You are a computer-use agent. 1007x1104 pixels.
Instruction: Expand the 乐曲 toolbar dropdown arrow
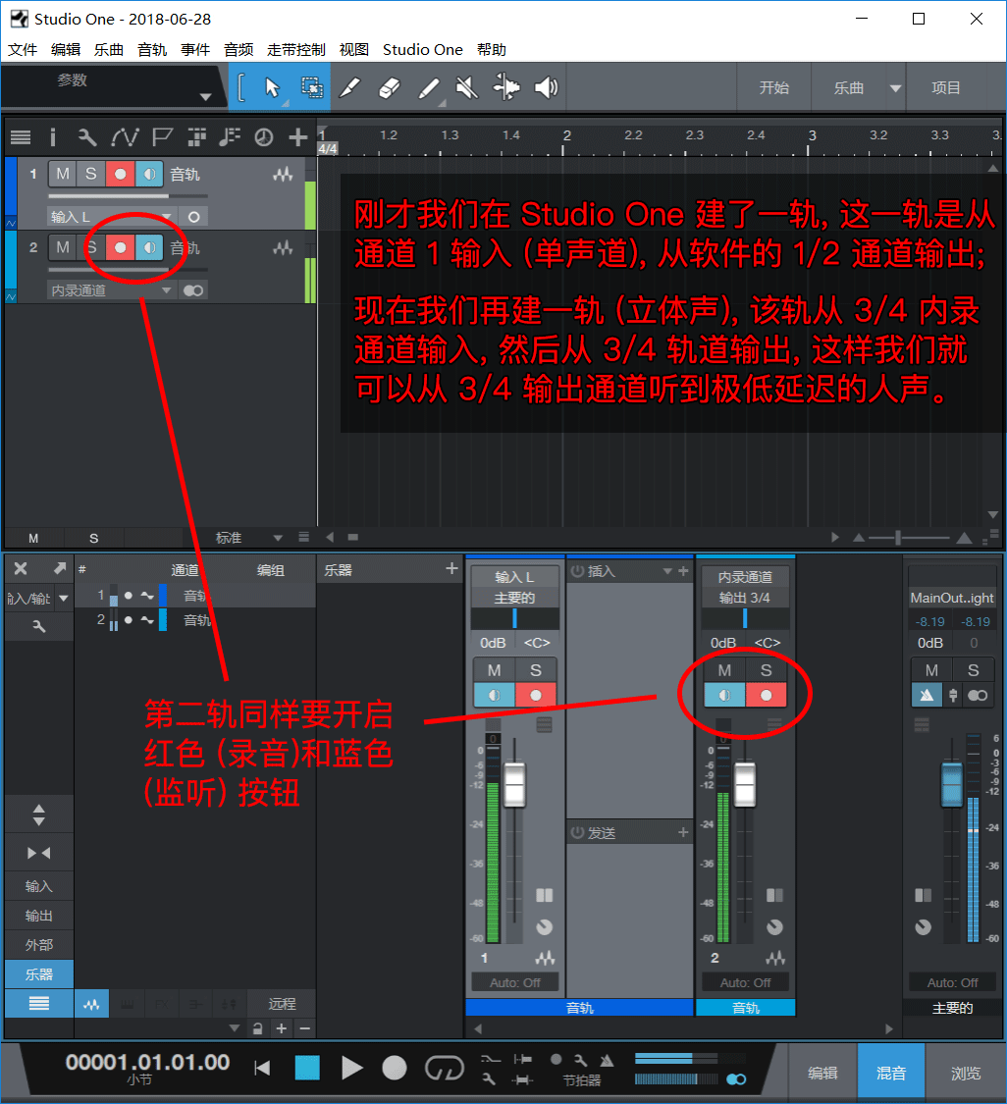pyautogui.click(x=895, y=88)
